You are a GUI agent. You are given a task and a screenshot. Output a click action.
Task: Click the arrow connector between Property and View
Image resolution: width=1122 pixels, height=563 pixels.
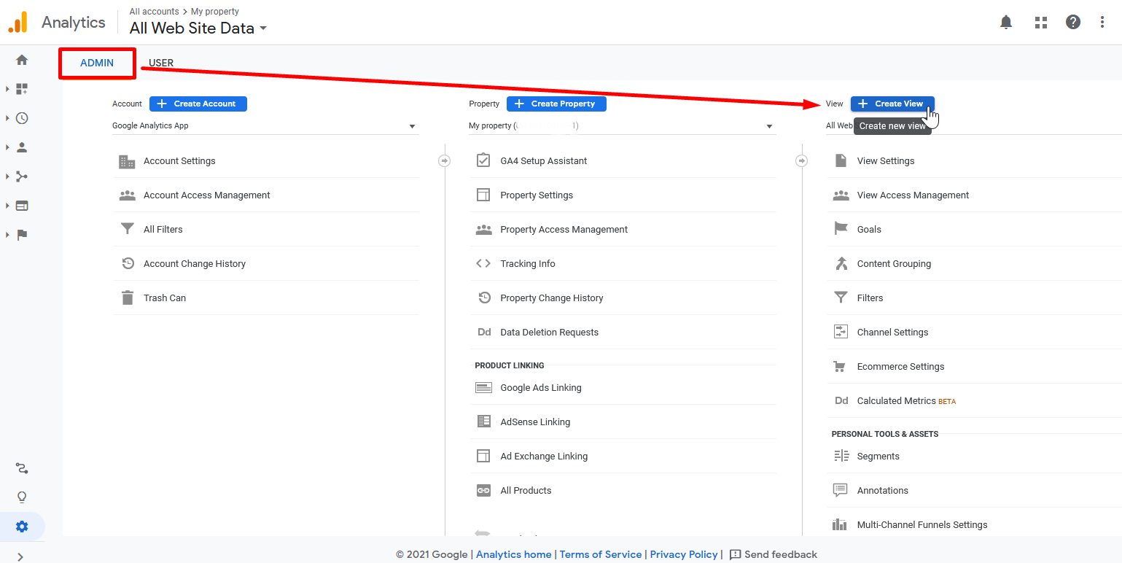coord(802,160)
